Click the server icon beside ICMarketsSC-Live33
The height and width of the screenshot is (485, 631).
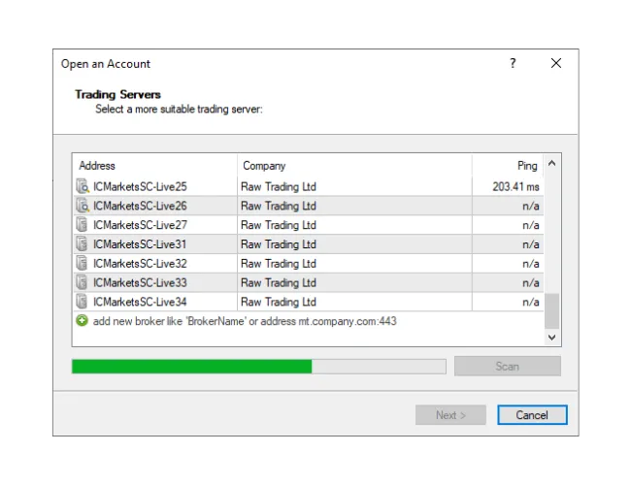pyautogui.click(x=83, y=283)
